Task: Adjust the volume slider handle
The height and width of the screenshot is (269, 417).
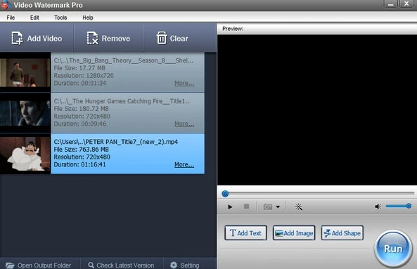Action: [x=409, y=206]
